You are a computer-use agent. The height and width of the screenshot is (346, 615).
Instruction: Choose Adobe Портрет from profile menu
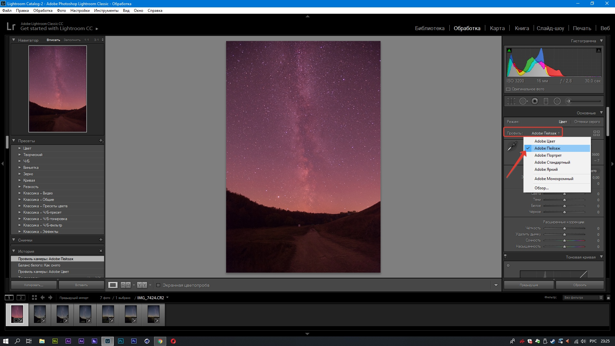(548, 155)
